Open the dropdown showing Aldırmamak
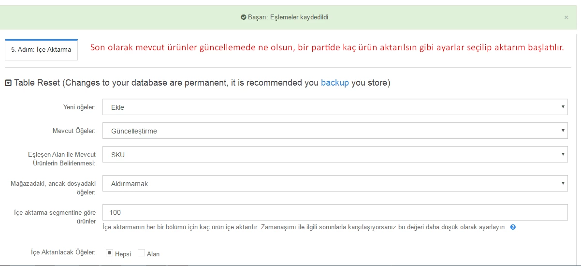Image resolution: width=581 pixels, height=266 pixels. click(x=335, y=183)
